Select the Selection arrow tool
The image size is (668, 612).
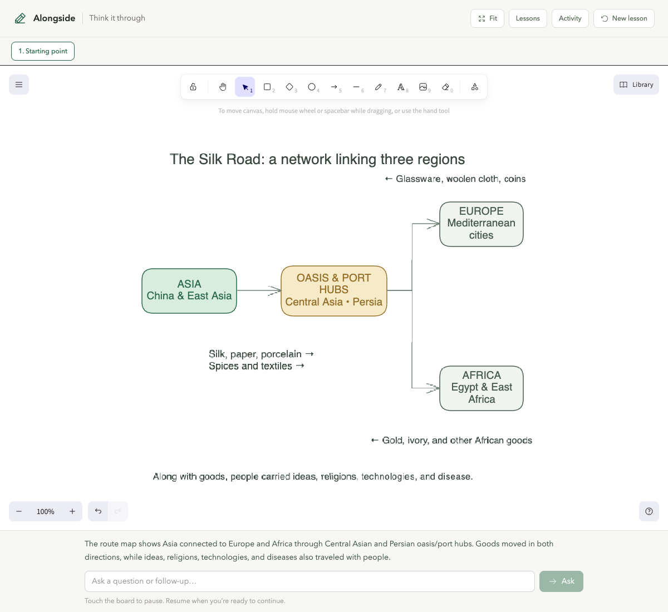245,87
